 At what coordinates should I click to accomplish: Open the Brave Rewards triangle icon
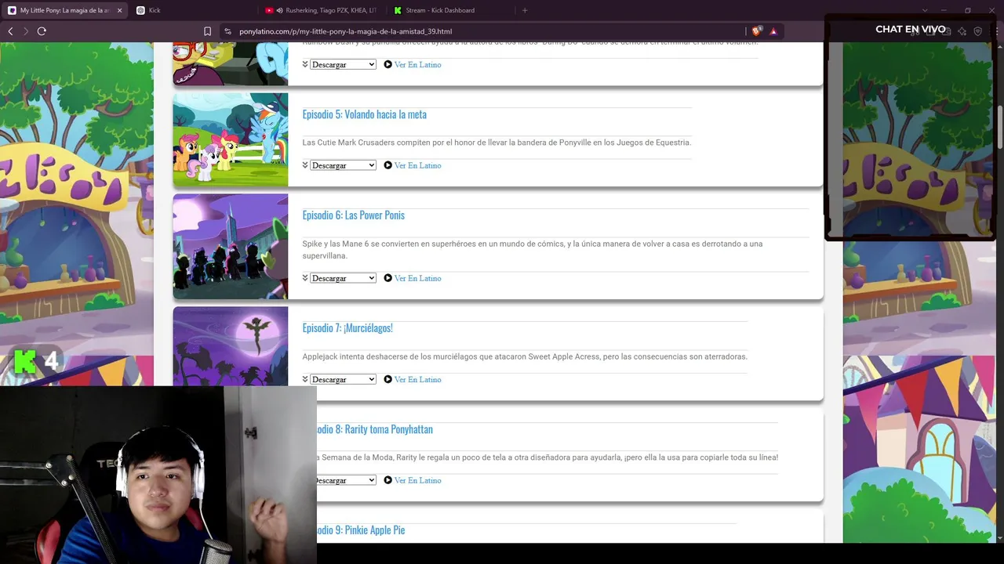pyautogui.click(x=773, y=31)
